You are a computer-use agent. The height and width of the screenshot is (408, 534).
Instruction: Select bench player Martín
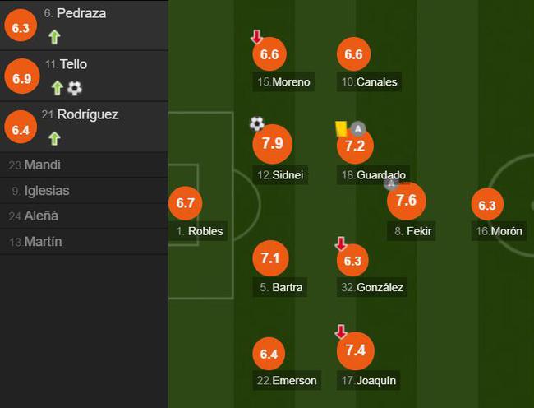(43, 241)
